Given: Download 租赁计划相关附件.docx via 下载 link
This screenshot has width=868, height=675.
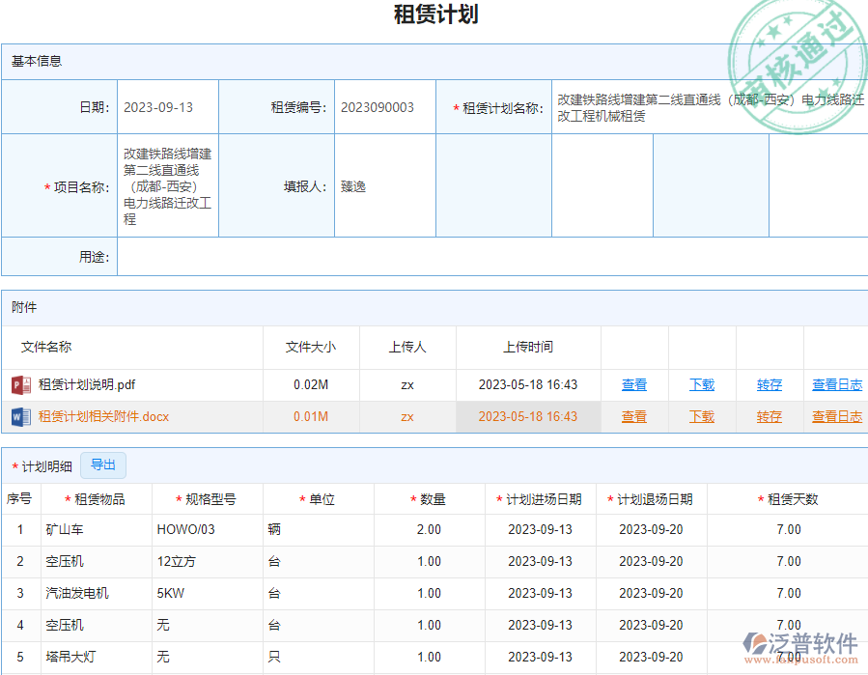Looking at the screenshot, I should point(701,416).
